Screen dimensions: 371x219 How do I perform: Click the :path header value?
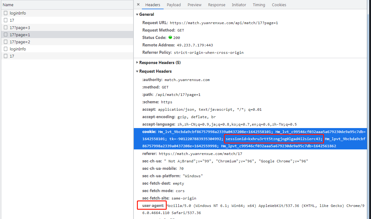[178, 95]
